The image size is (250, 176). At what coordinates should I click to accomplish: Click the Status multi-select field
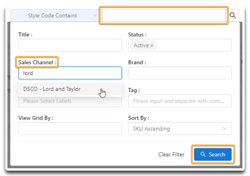[x=180, y=45]
